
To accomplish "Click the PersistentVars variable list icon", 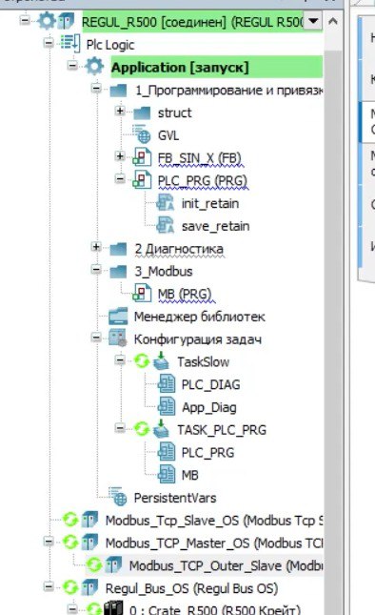I will pyautogui.click(x=118, y=498).
